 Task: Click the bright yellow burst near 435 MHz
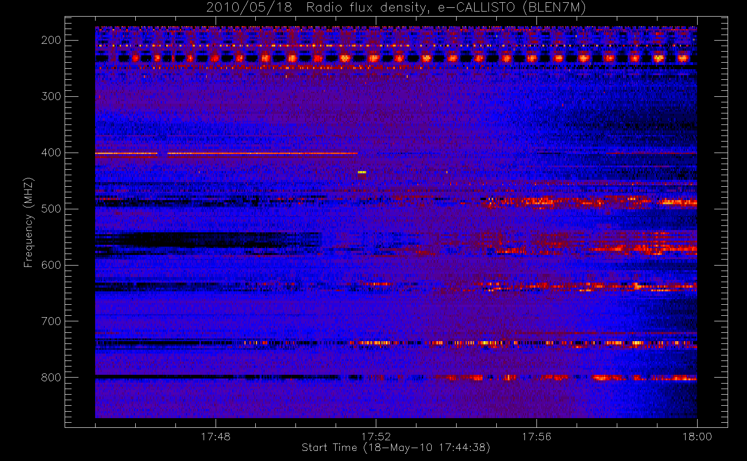click(362, 172)
